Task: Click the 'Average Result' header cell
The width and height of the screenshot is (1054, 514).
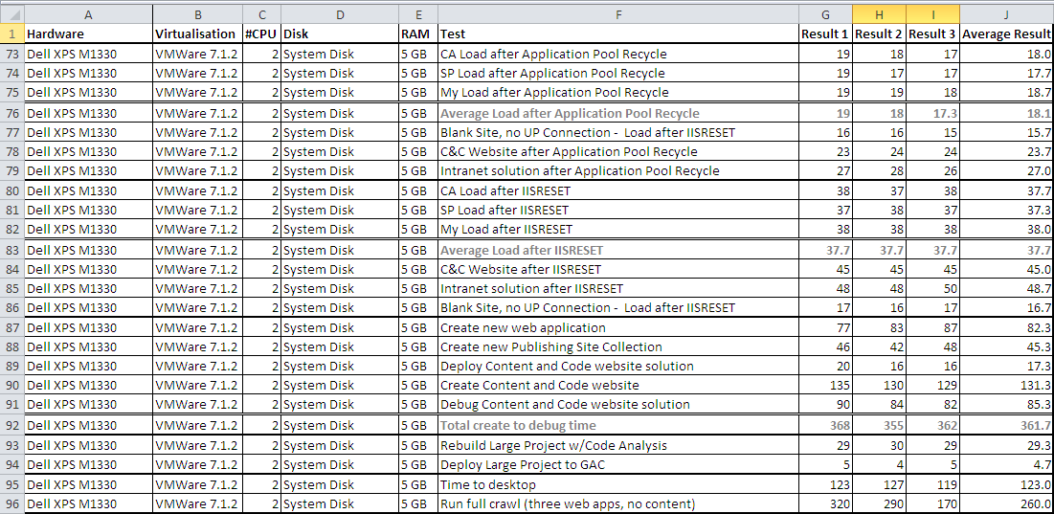Action: coord(1006,34)
